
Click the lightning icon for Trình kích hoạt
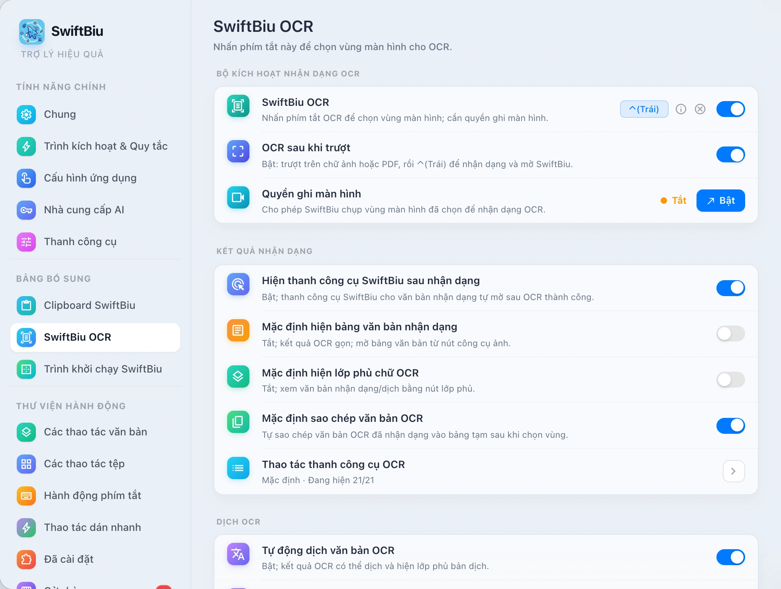click(26, 146)
